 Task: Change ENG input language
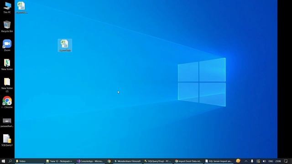(x=271, y=161)
